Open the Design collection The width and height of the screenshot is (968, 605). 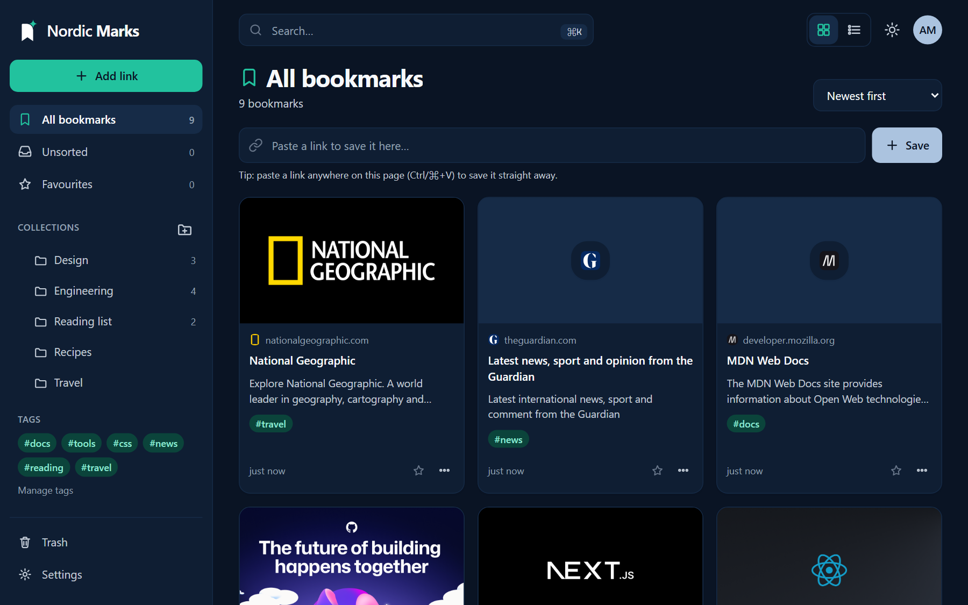pyautogui.click(x=115, y=260)
